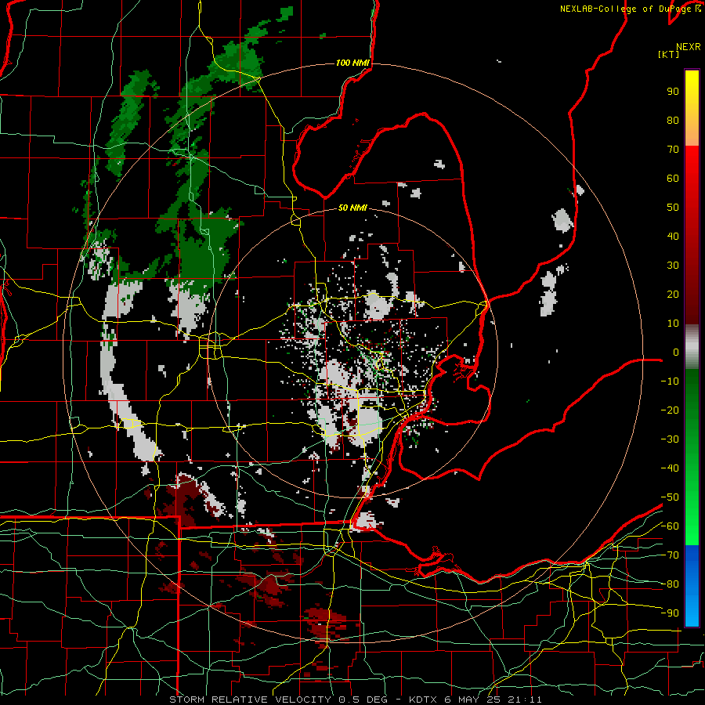The width and height of the screenshot is (705, 705).
Task: Click the 50 NMI range ring label
Action: click(352, 208)
